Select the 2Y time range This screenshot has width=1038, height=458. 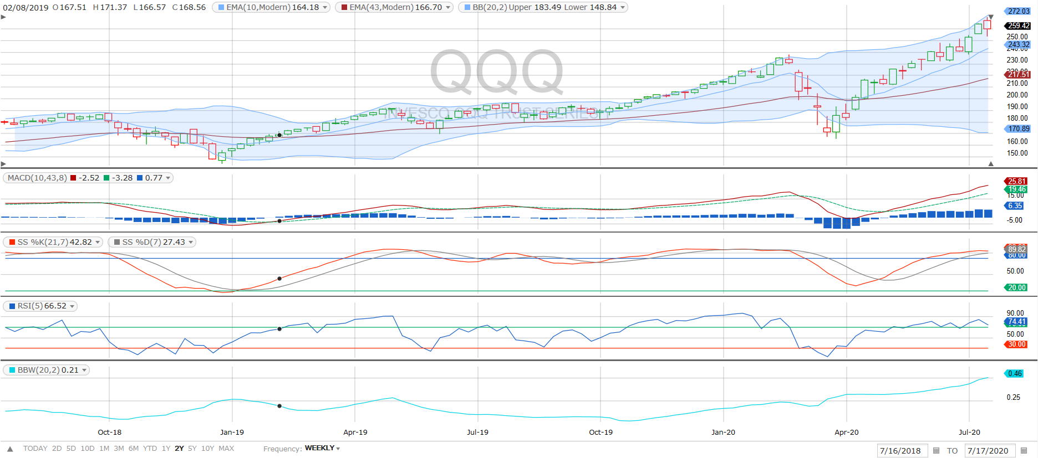click(x=179, y=449)
